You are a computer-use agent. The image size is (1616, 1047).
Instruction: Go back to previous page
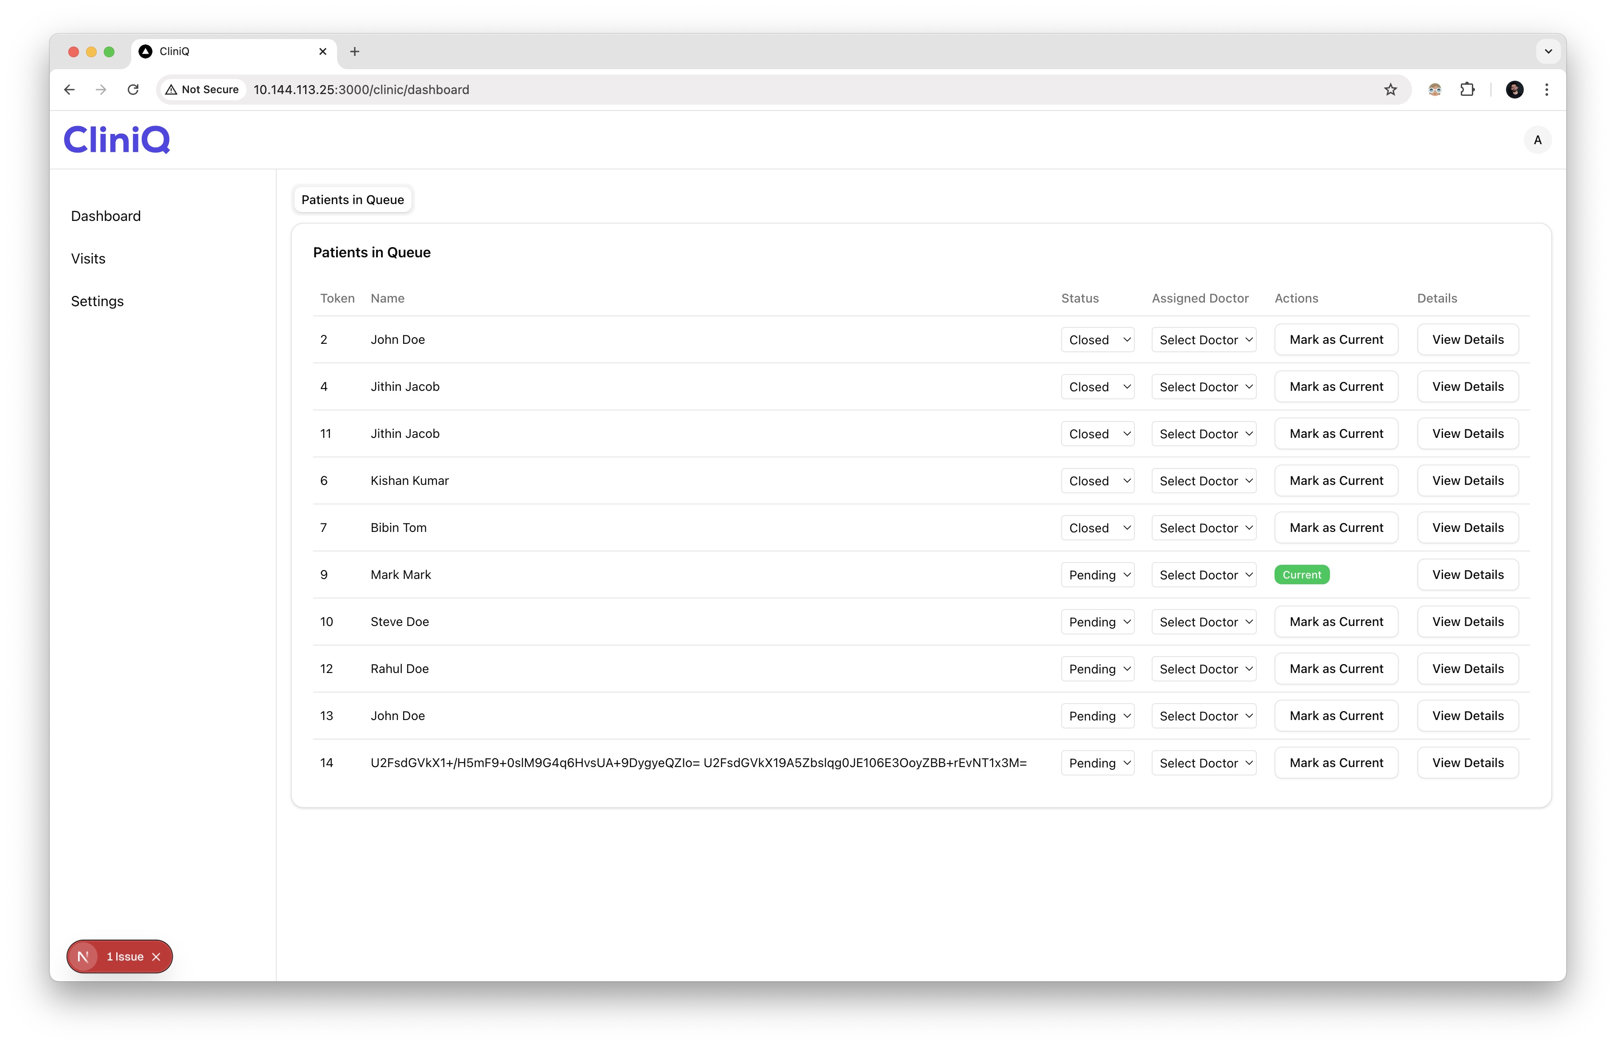pyautogui.click(x=69, y=90)
